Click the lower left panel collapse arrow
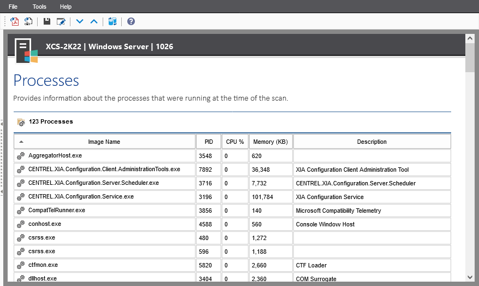This screenshot has width=479, height=286. point(2,192)
